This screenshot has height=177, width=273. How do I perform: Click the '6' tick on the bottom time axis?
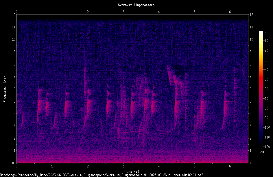coord(230,166)
